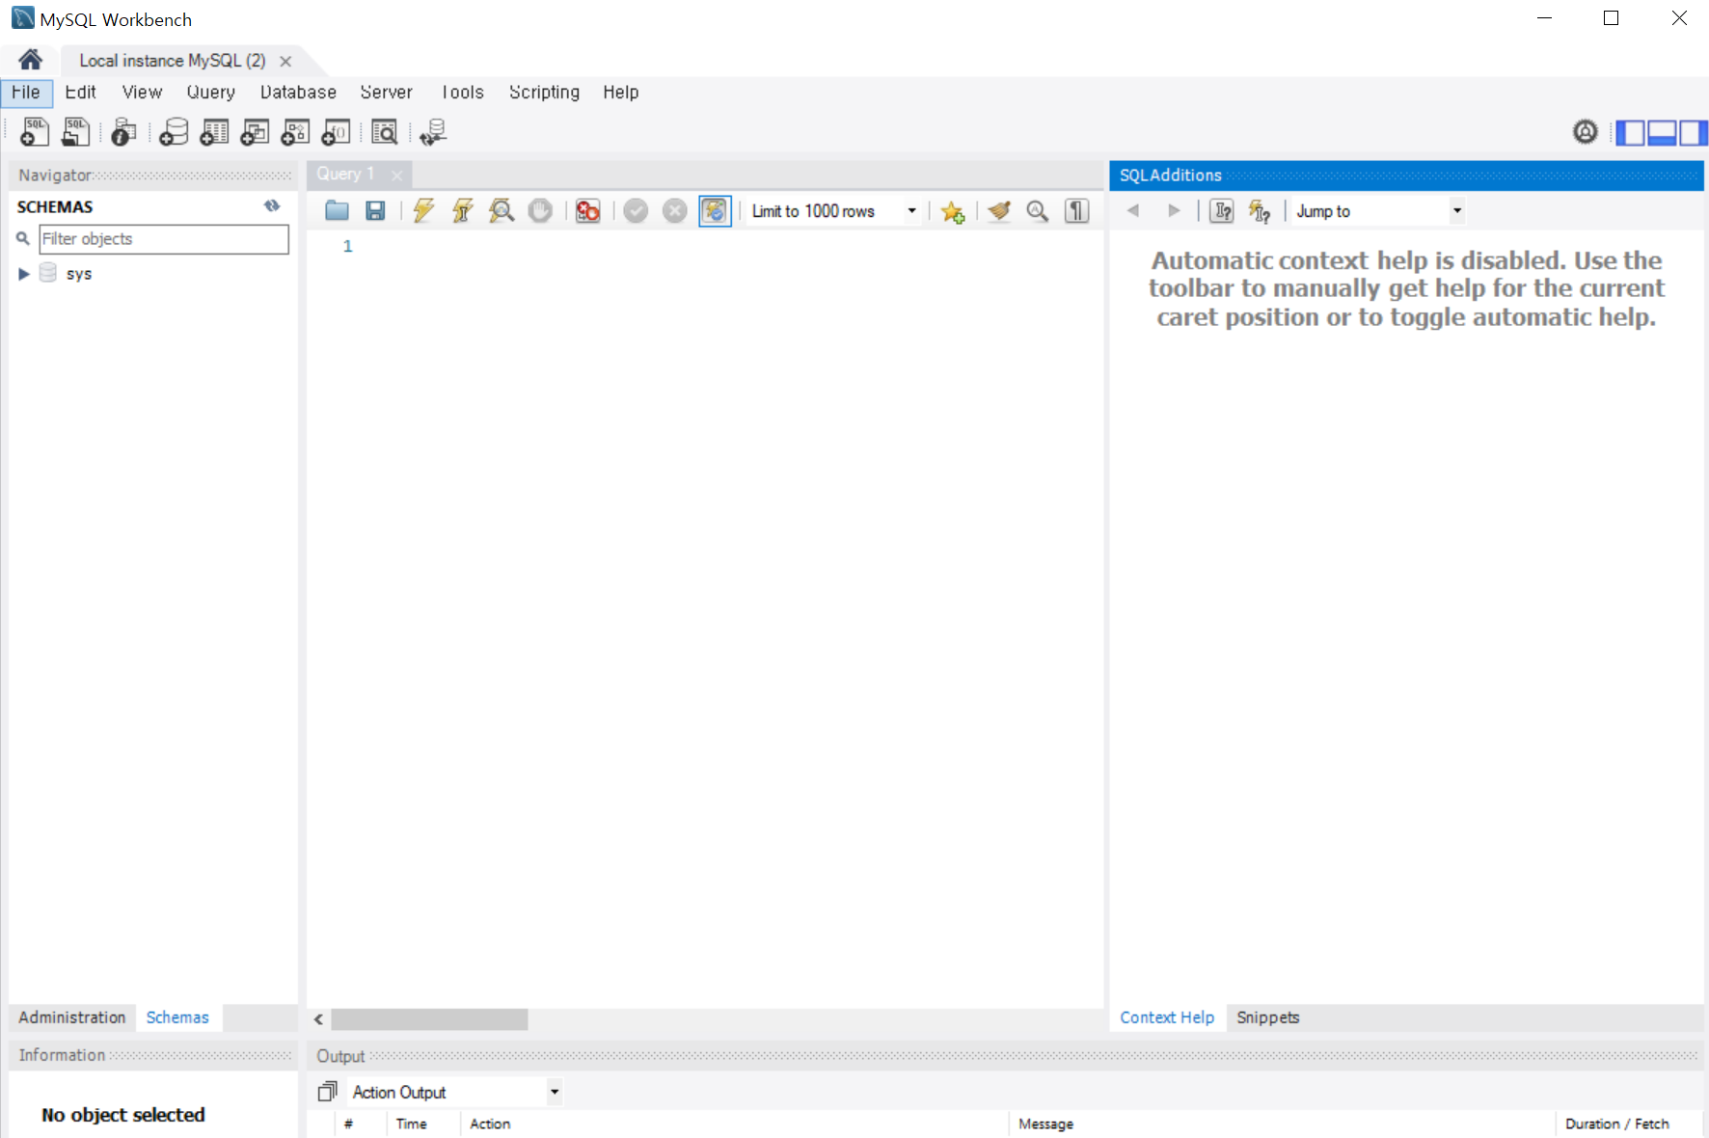This screenshot has width=1709, height=1138.
Task: Save the script to file
Action: [375, 210]
